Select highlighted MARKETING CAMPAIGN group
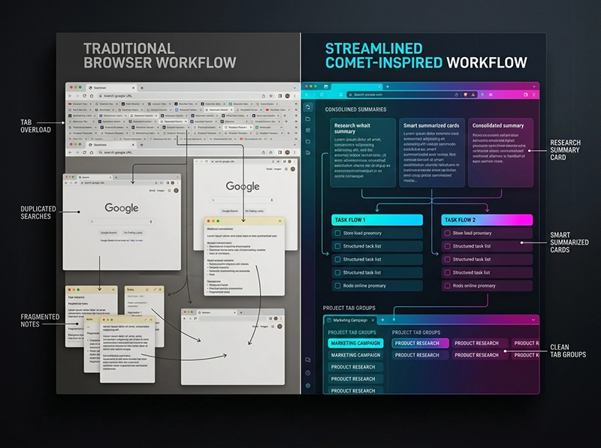 point(355,343)
